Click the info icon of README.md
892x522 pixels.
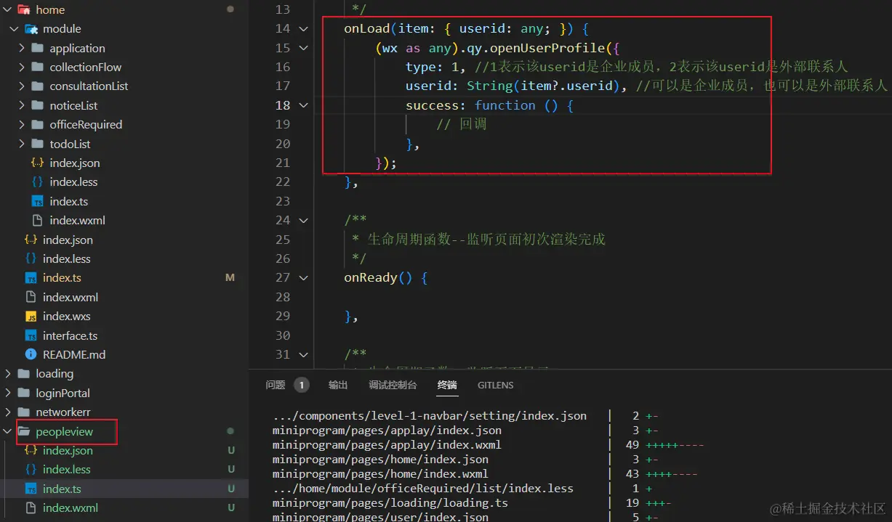coord(31,354)
